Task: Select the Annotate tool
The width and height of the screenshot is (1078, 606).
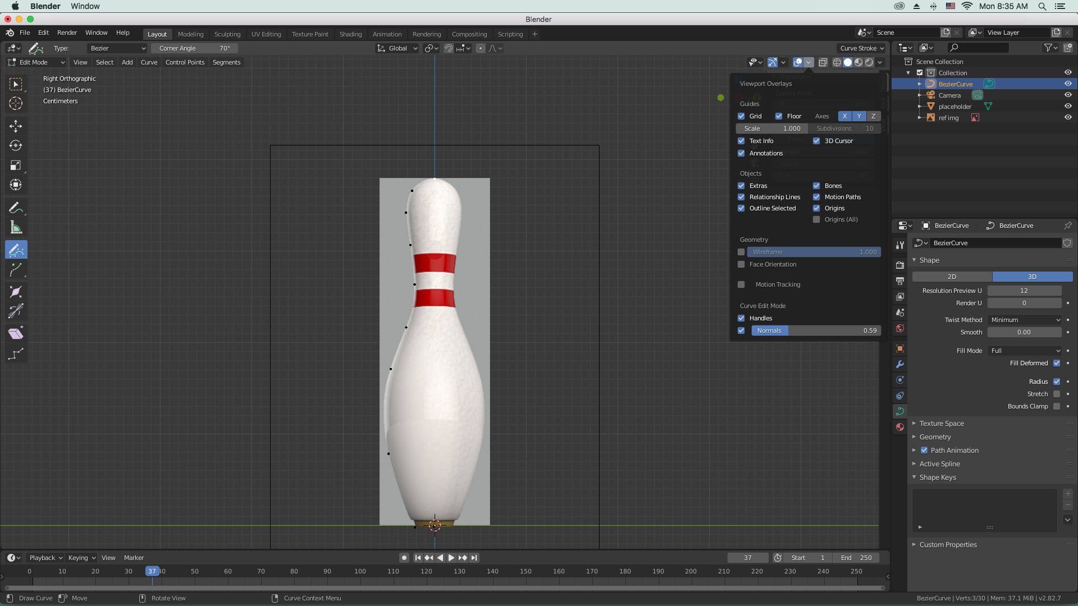Action: 16,207
